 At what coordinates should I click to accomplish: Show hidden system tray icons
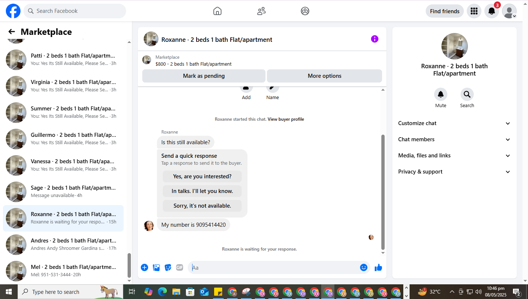(452, 292)
